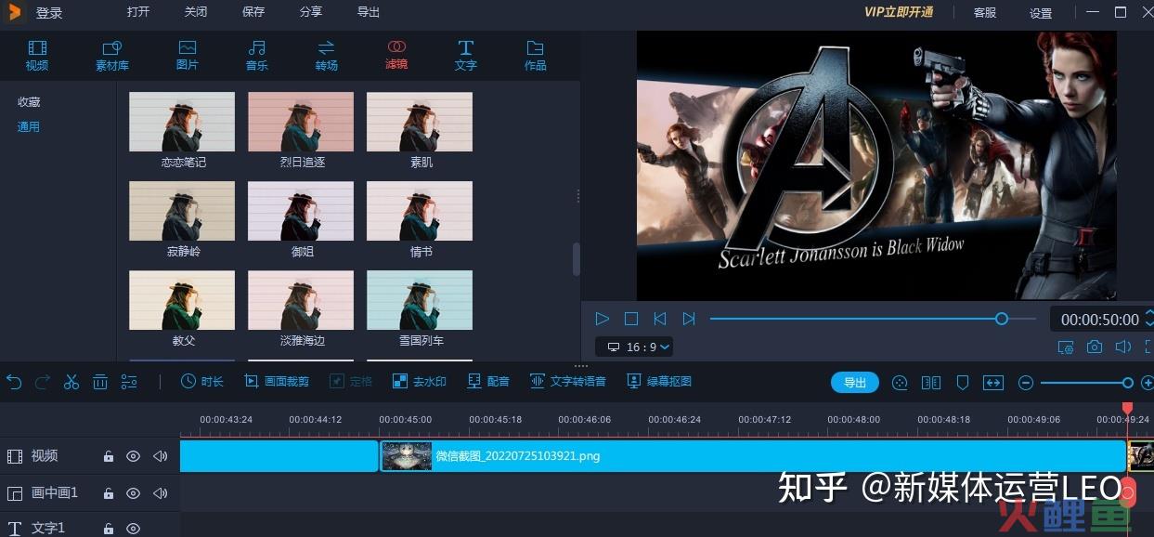
Task: Apply the 教父 filter thumbnail
Action: 182,300
